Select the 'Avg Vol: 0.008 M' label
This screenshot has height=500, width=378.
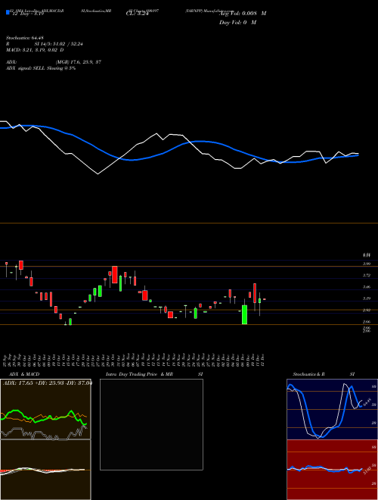pos(243,14)
